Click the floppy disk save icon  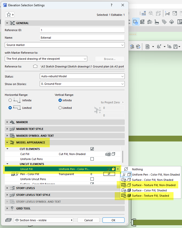(x=175, y=47)
